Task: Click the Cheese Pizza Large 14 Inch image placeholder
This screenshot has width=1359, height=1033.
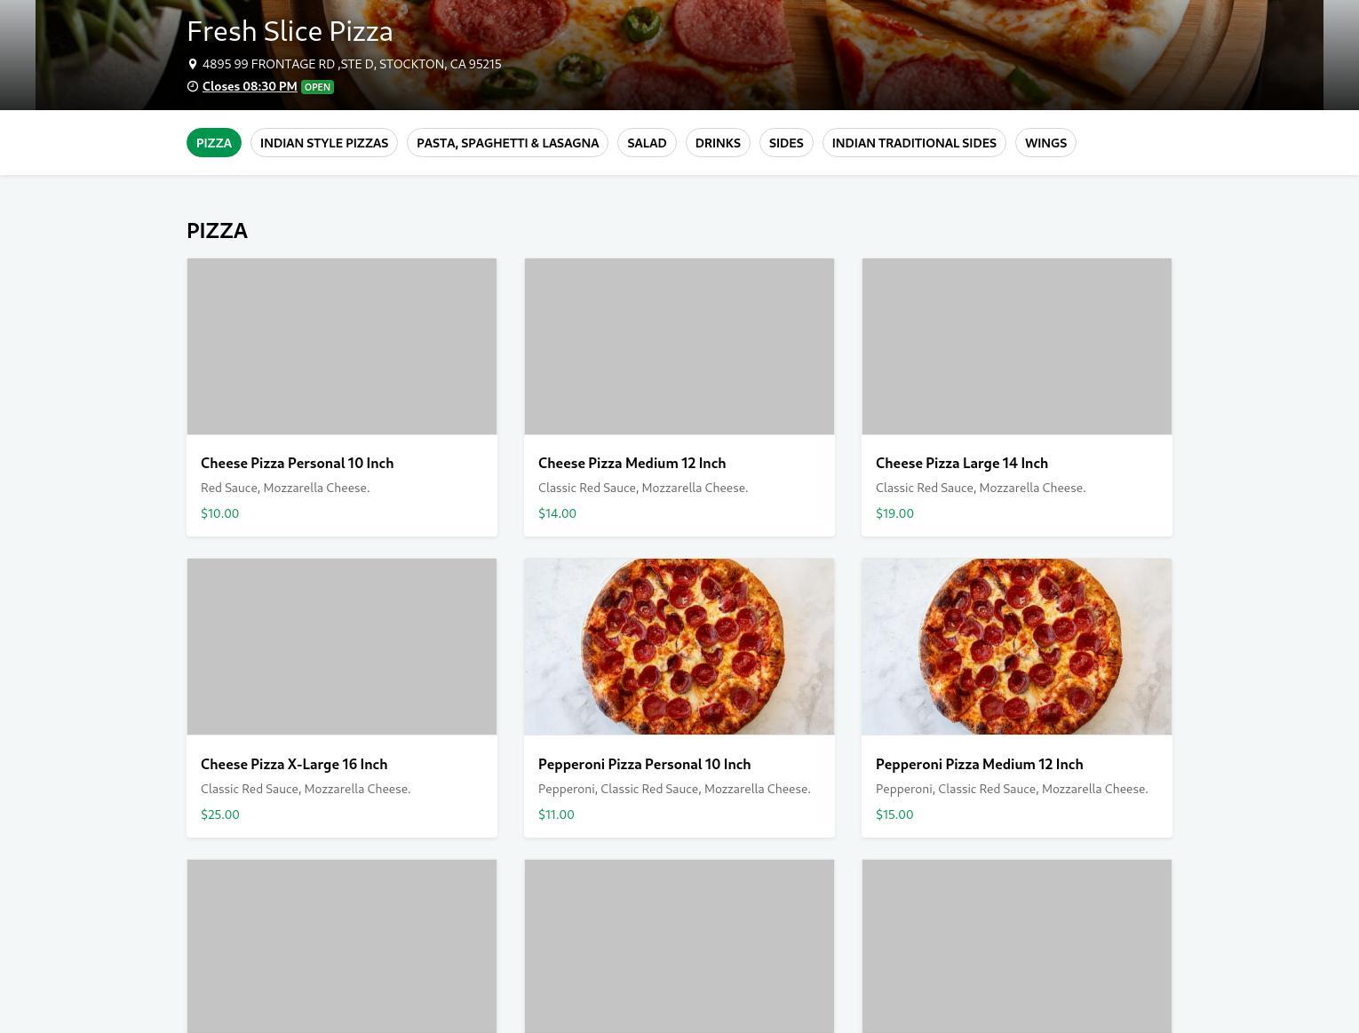Action: click(x=1017, y=346)
